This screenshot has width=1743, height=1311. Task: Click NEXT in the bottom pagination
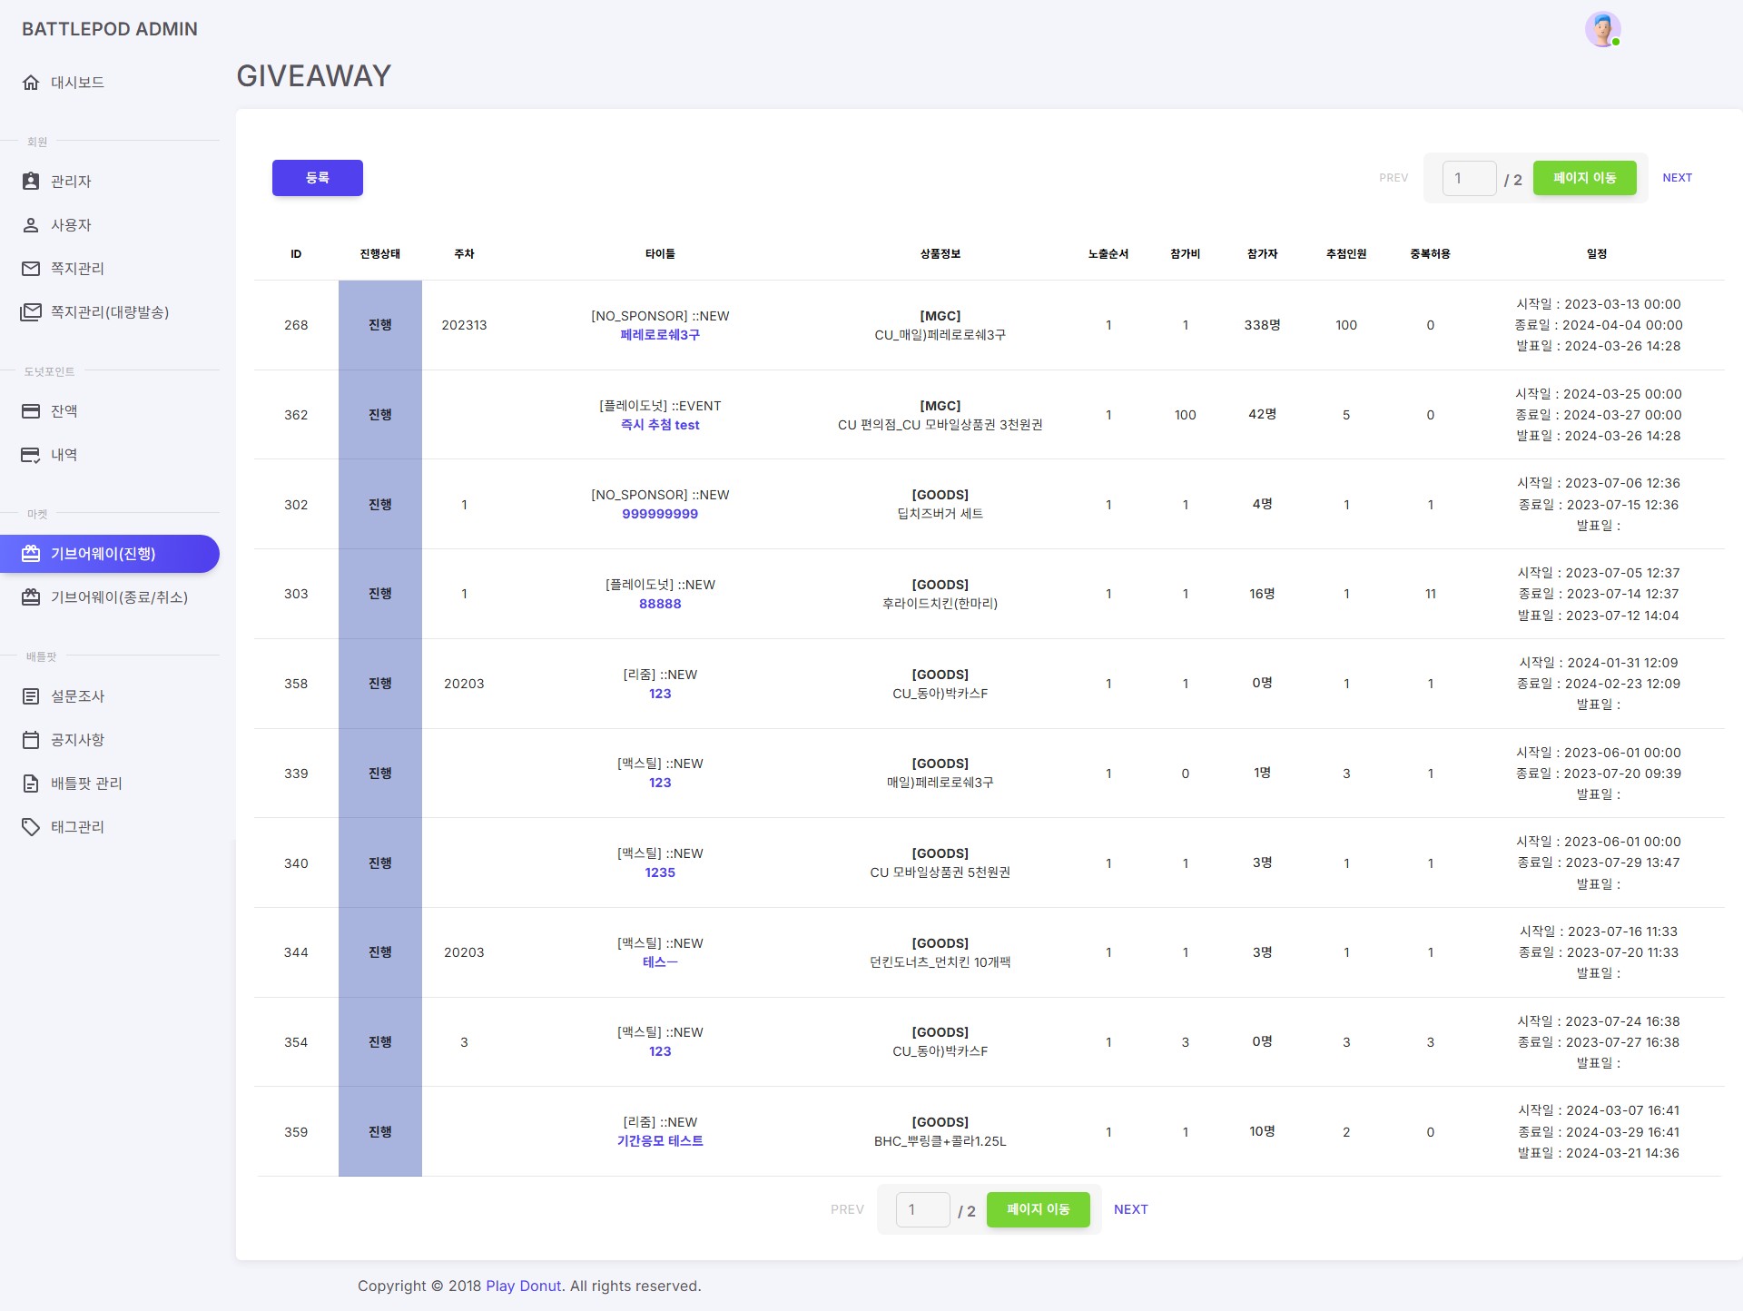pyautogui.click(x=1130, y=1209)
